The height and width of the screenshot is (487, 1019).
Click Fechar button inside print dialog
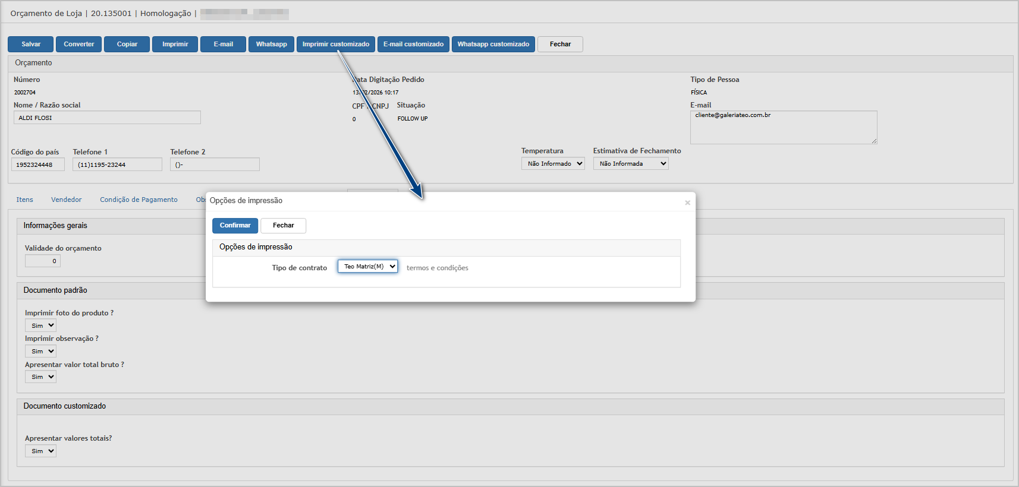point(283,226)
